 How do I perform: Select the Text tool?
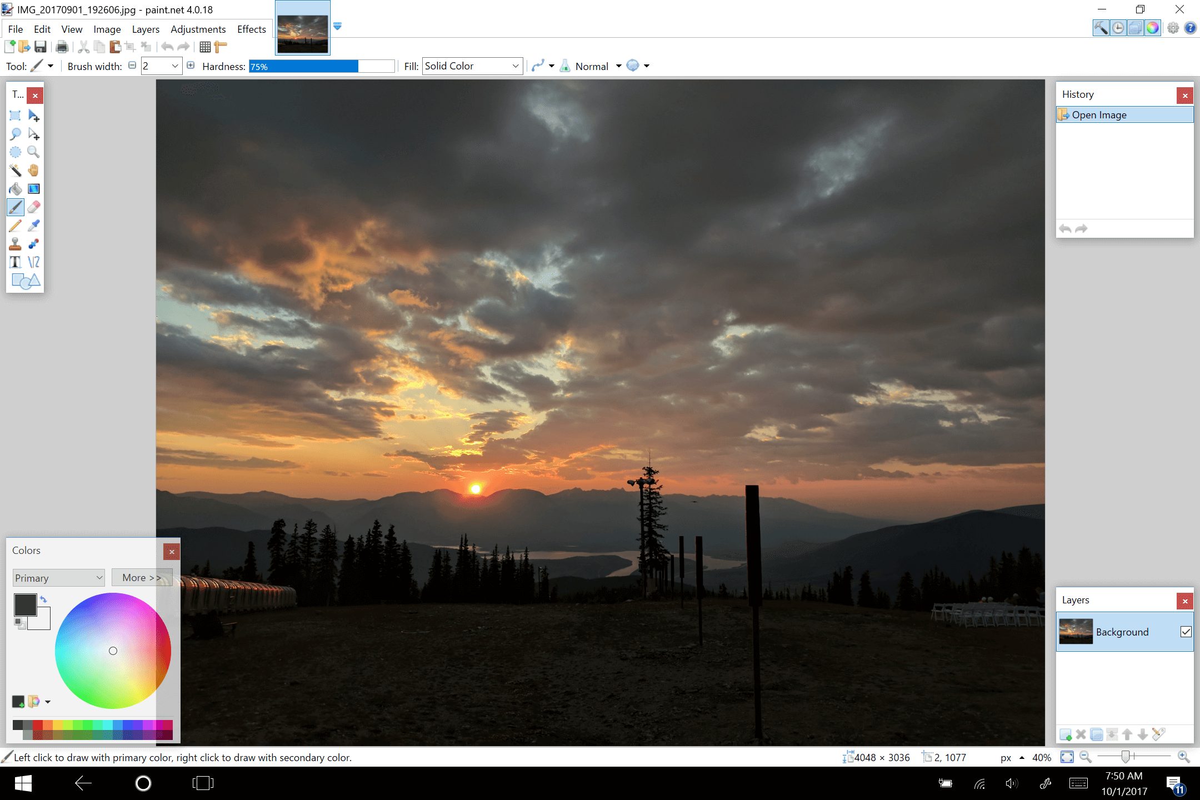[16, 262]
